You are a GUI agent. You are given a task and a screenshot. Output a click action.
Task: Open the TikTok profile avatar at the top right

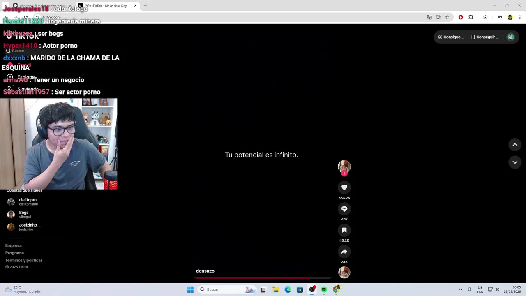click(x=510, y=37)
